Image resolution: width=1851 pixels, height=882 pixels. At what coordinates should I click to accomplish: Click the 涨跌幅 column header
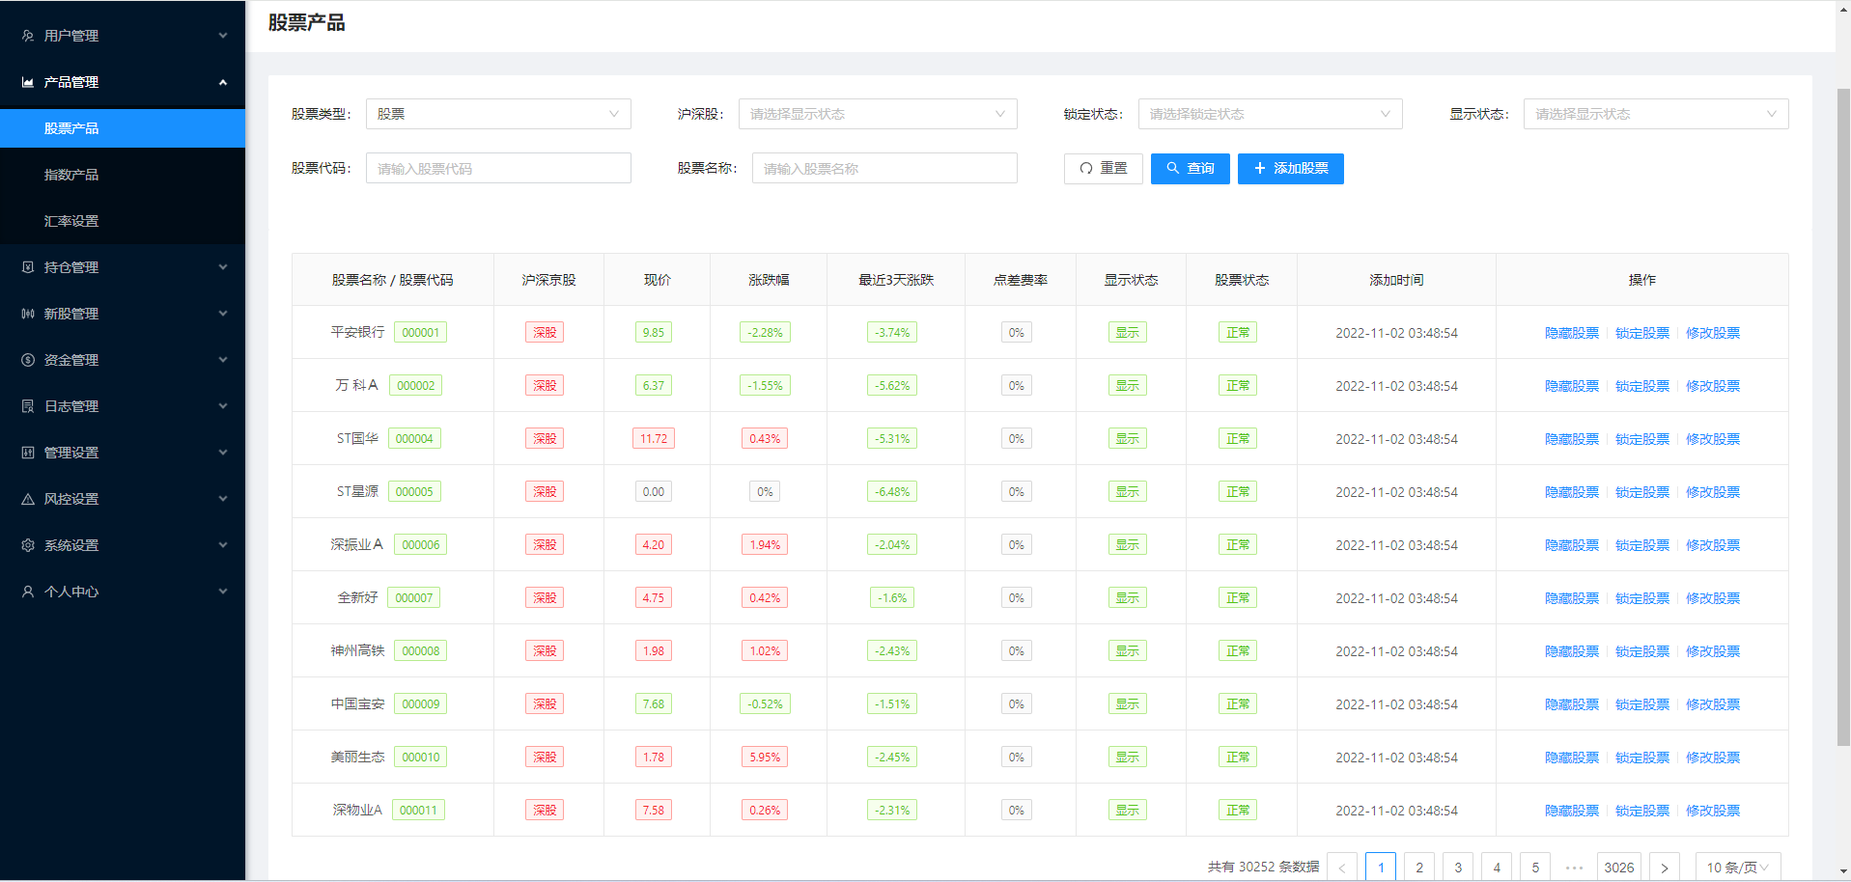tap(769, 280)
